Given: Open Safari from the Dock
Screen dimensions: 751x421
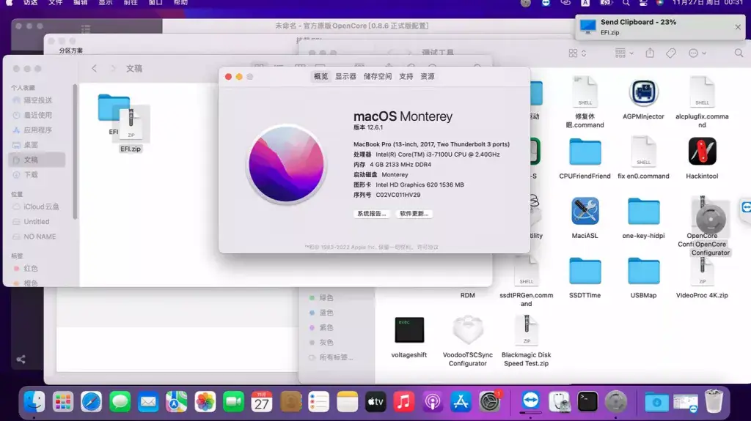Looking at the screenshot, I should pos(91,401).
